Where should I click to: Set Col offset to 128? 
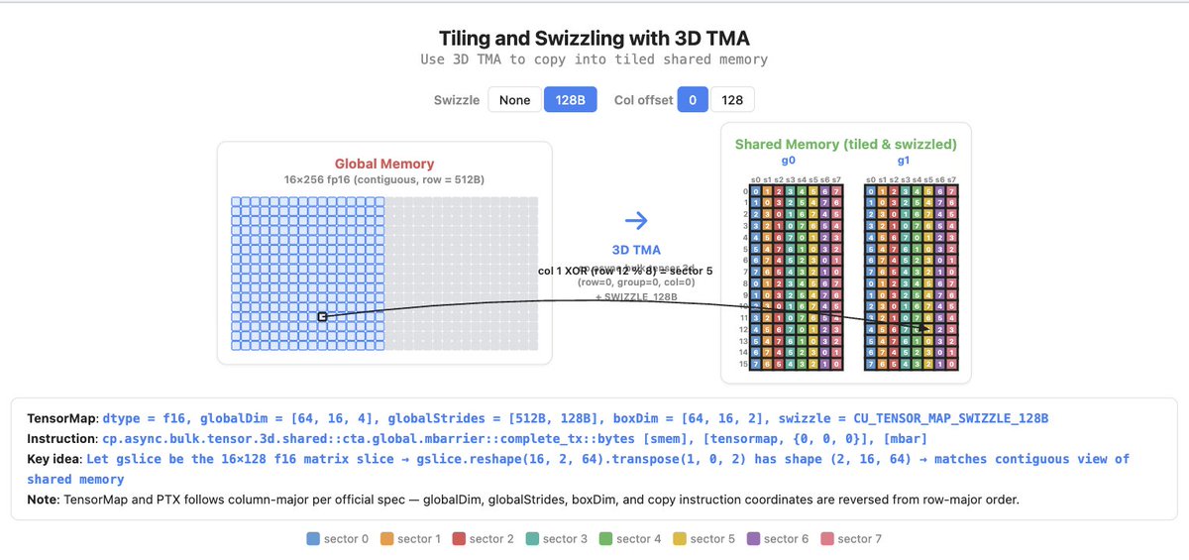tap(732, 100)
